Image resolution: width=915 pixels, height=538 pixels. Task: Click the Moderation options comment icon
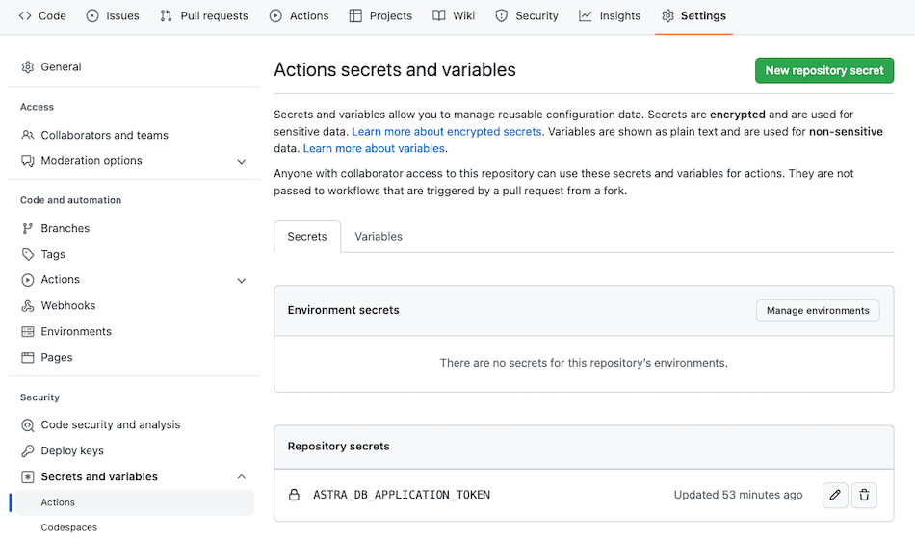[27, 161]
